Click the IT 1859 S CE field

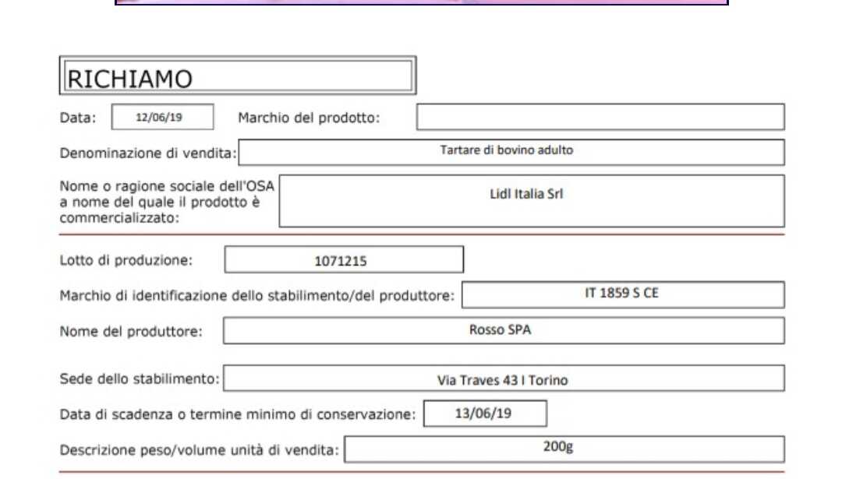[622, 294]
